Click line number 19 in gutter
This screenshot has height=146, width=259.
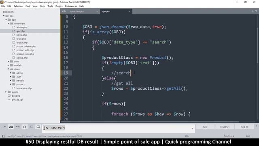coord(66,73)
